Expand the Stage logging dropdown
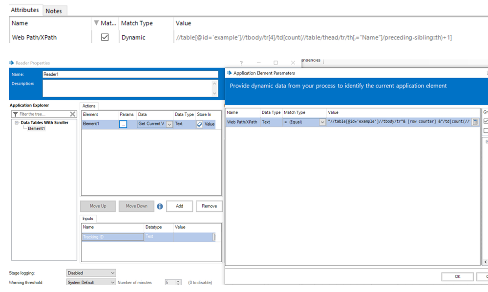The width and height of the screenshot is (488, 292). [x=113, y=273]
